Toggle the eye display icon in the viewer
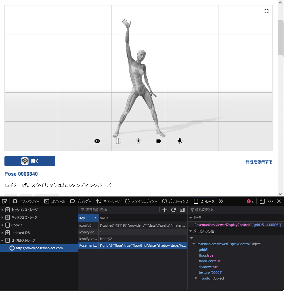This screenshot has width=284, height=291. [x=97, y=141]
